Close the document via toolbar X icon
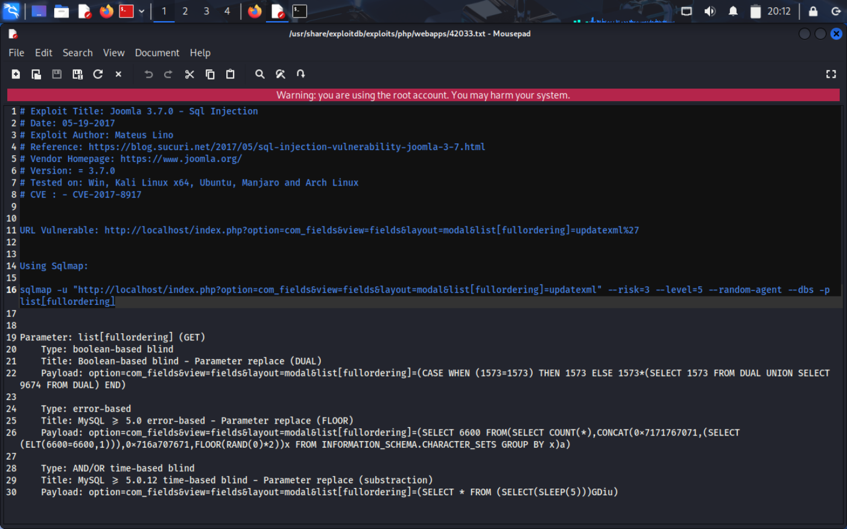 pyautogui.click(x=118, y=74)
